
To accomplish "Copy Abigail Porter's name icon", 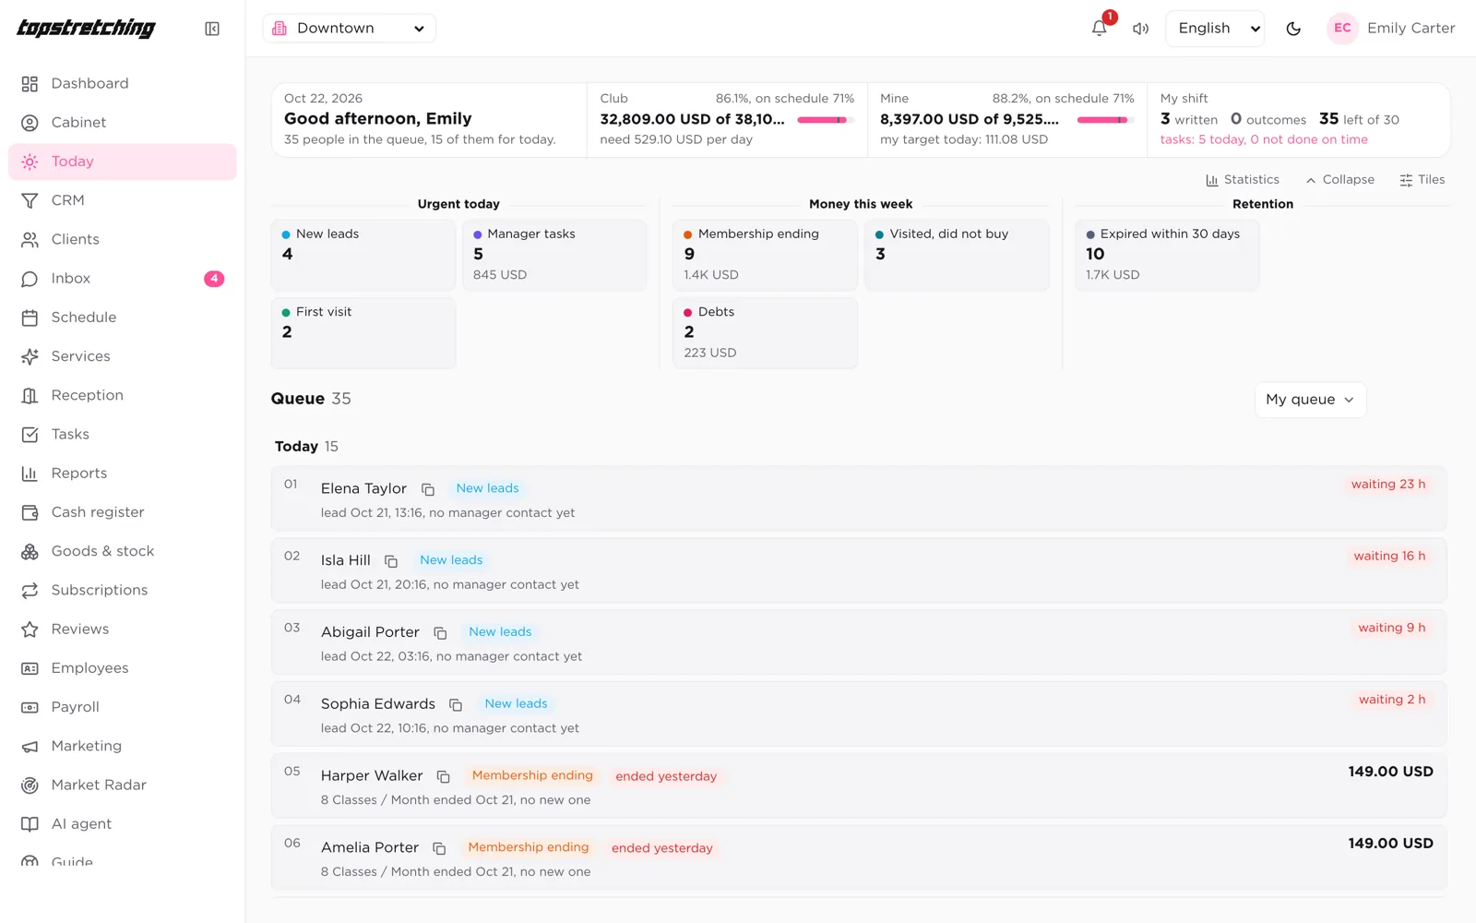I will coord(440,633).
